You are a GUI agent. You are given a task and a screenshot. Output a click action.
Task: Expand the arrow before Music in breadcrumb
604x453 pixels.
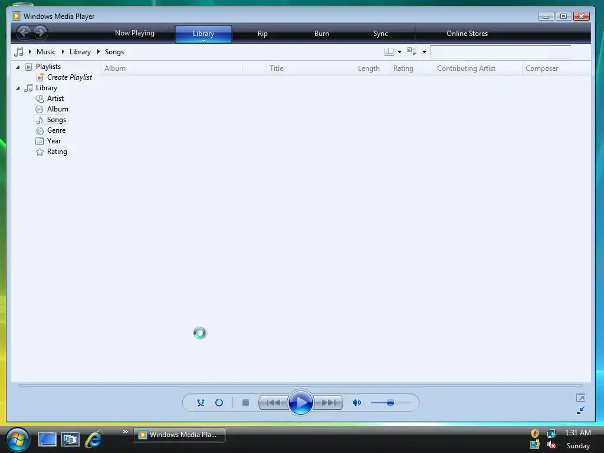coord(29,52)
